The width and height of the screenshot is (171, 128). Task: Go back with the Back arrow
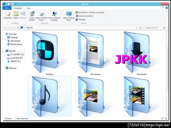[x=6, y=28]
